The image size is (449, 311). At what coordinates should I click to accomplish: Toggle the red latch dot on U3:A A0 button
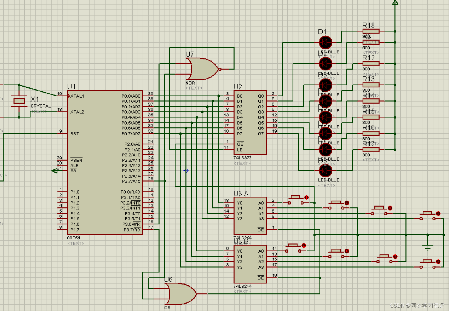pyautogui.click(x=306, y=197)
